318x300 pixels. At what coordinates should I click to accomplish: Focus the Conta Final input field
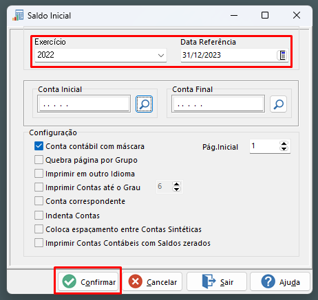point(218,104)
